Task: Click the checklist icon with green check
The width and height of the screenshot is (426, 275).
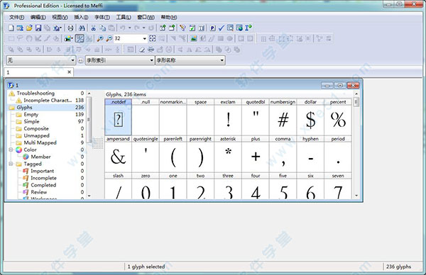Action: (192, 28)
